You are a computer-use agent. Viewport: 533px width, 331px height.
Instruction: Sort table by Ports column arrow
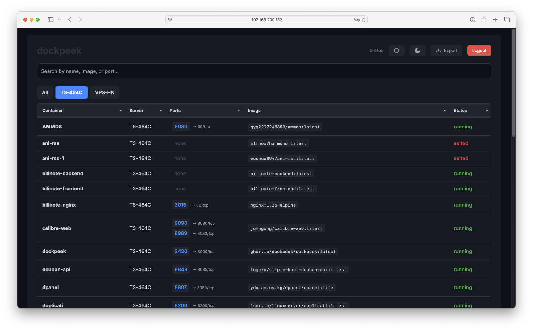pos(239,111)
